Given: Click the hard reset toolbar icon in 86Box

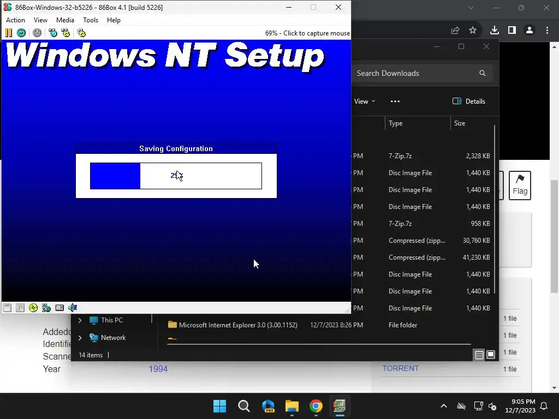Looking at the screenshot, I should (x=21, y=33).
